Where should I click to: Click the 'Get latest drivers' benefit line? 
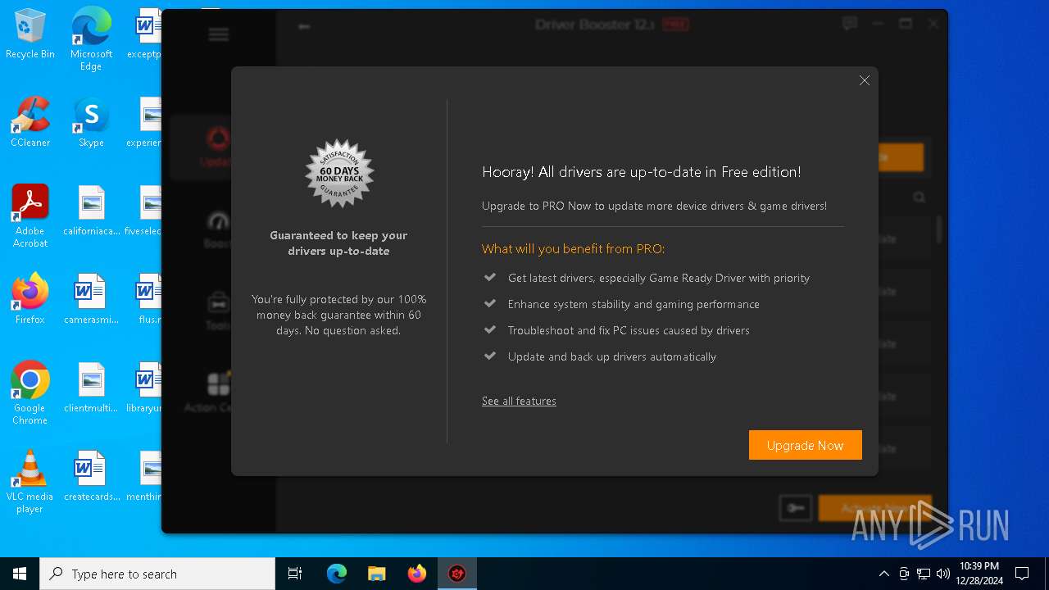coord(659,278)
